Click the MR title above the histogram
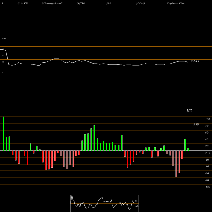This screenshot has width=212, height=212. 189,110
